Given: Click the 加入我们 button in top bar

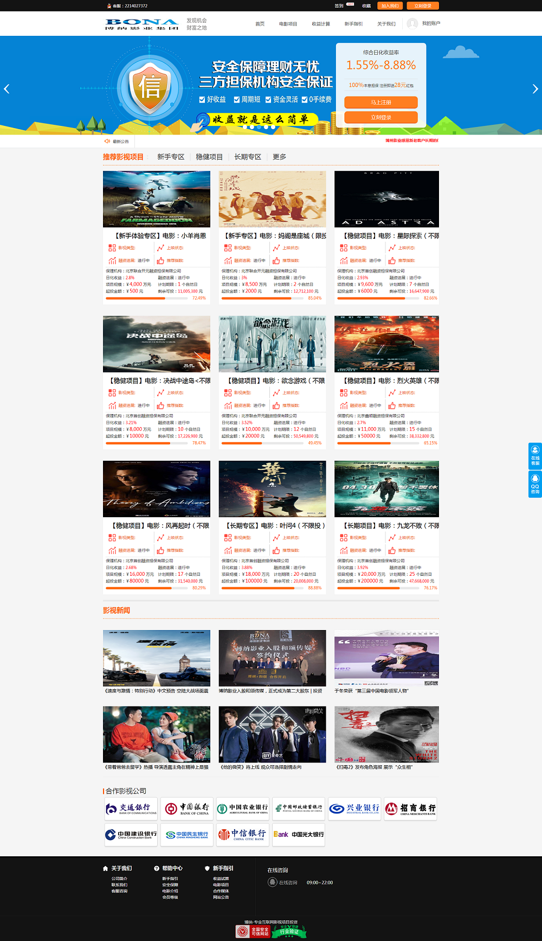Looking at the screenshot, I should [390, 6].
